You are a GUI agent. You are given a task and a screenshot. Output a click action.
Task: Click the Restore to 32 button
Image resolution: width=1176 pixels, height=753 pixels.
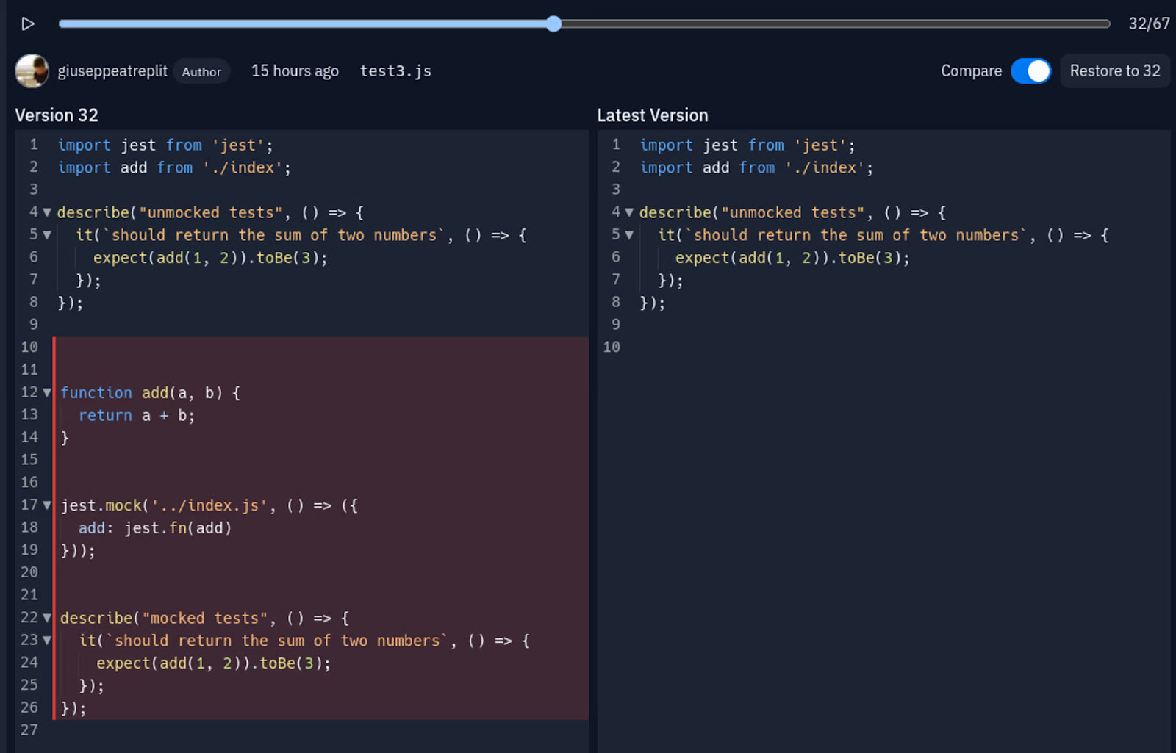(x=1114, y=71)
